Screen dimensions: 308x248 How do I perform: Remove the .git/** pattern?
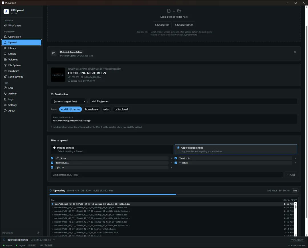click(x=172, y=168)
